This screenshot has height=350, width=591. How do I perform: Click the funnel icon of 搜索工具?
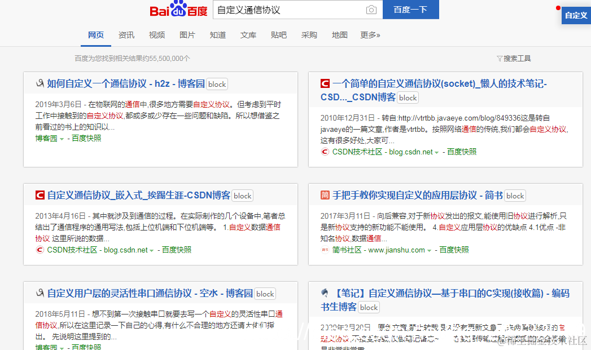pyautogui.click(x=500, y=59)
